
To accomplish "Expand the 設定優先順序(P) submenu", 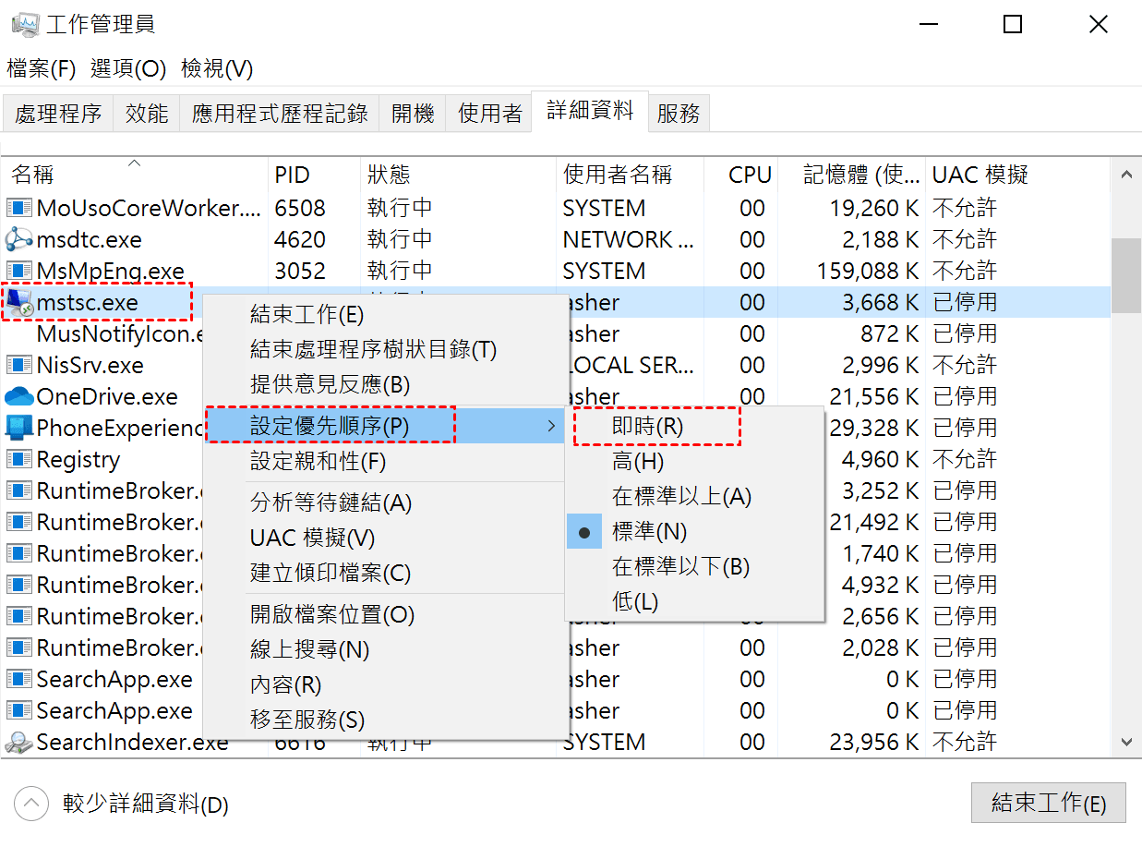I will tap(386, 426).
